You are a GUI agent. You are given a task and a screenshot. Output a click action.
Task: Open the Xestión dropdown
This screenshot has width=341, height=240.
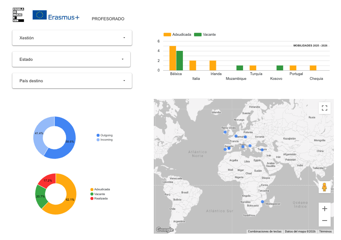pos(72,38)
